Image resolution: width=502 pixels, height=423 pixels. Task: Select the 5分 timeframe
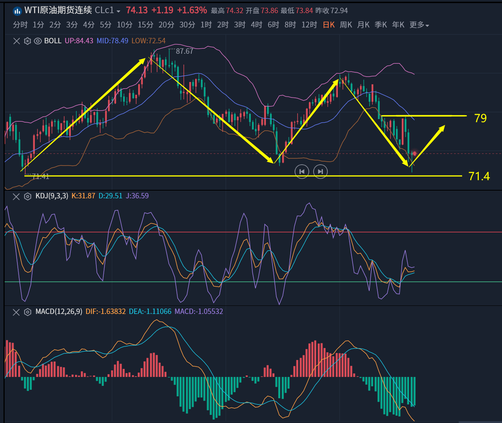(x=106, y=25)
